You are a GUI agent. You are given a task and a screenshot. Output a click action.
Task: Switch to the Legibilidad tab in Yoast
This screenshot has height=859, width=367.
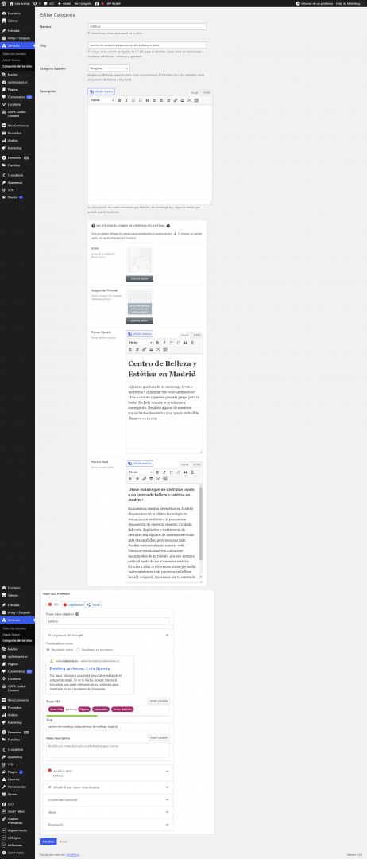coord(73,604)
